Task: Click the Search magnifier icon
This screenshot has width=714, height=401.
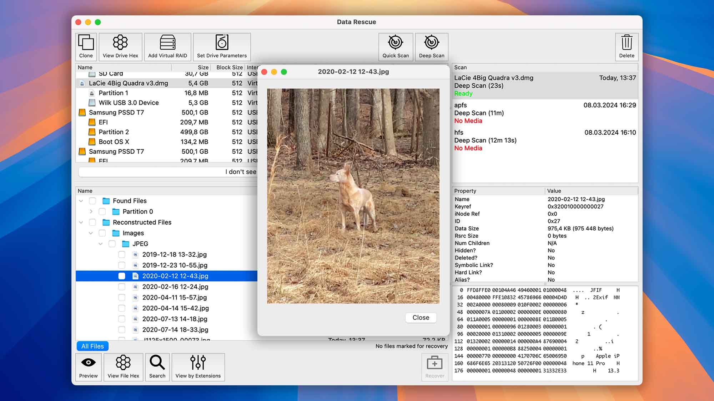Action: [x=157, y=367]
